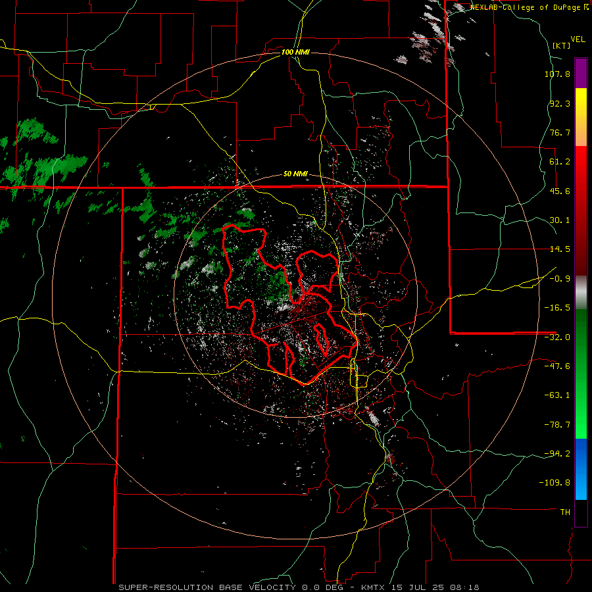
Task: Click the 45.6 velocity scale value
Action: tap(560, 191)
